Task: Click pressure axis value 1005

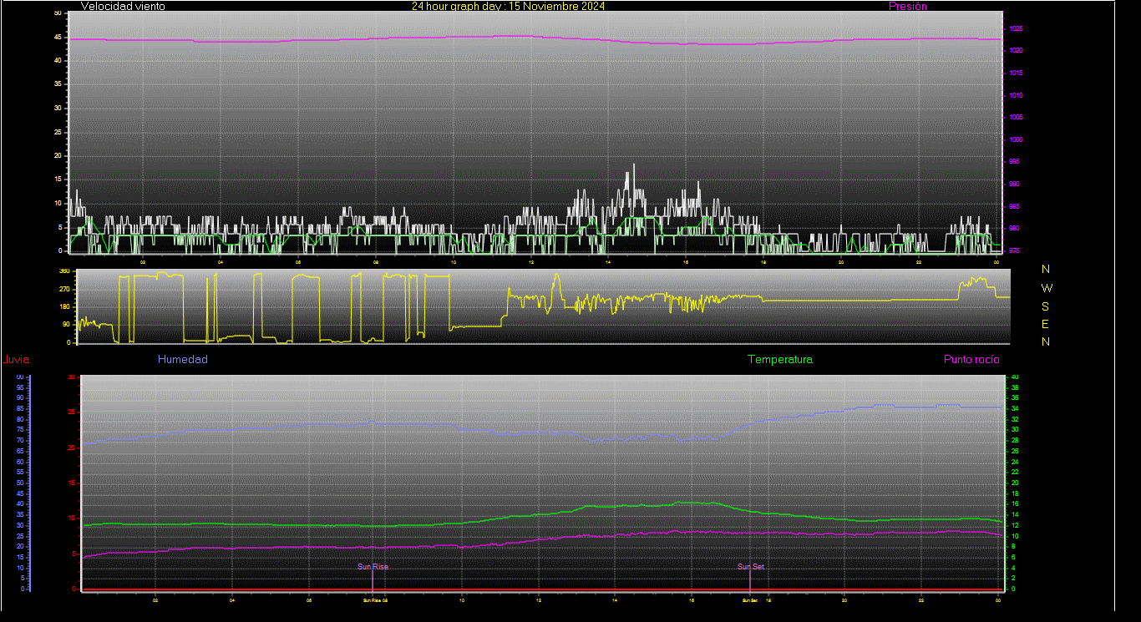Action: pyautogui.click(x=1016, y=118)
